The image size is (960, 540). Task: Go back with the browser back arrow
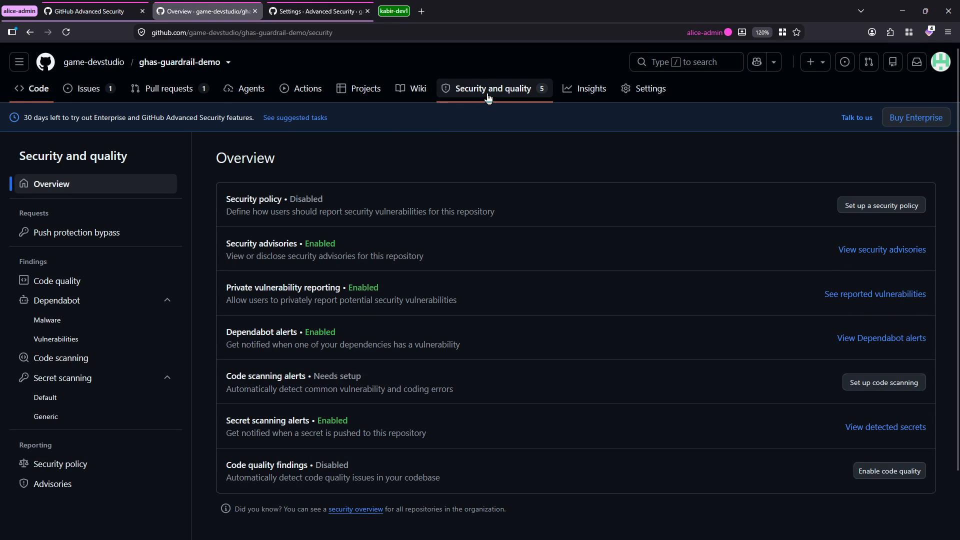click(30, 32)
